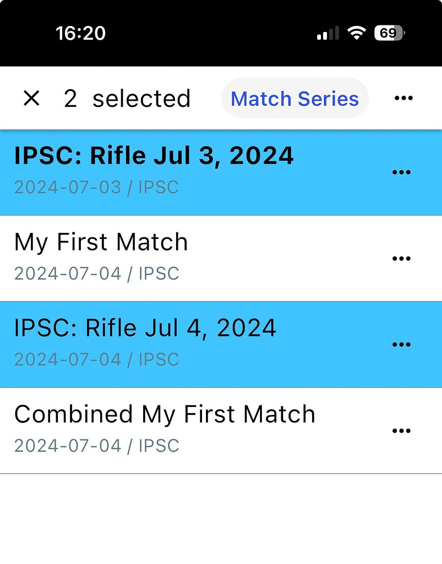Tap date subtitle under My First Match
The image size is (442, 564).
pyautogui.click(x=96, y=274)
